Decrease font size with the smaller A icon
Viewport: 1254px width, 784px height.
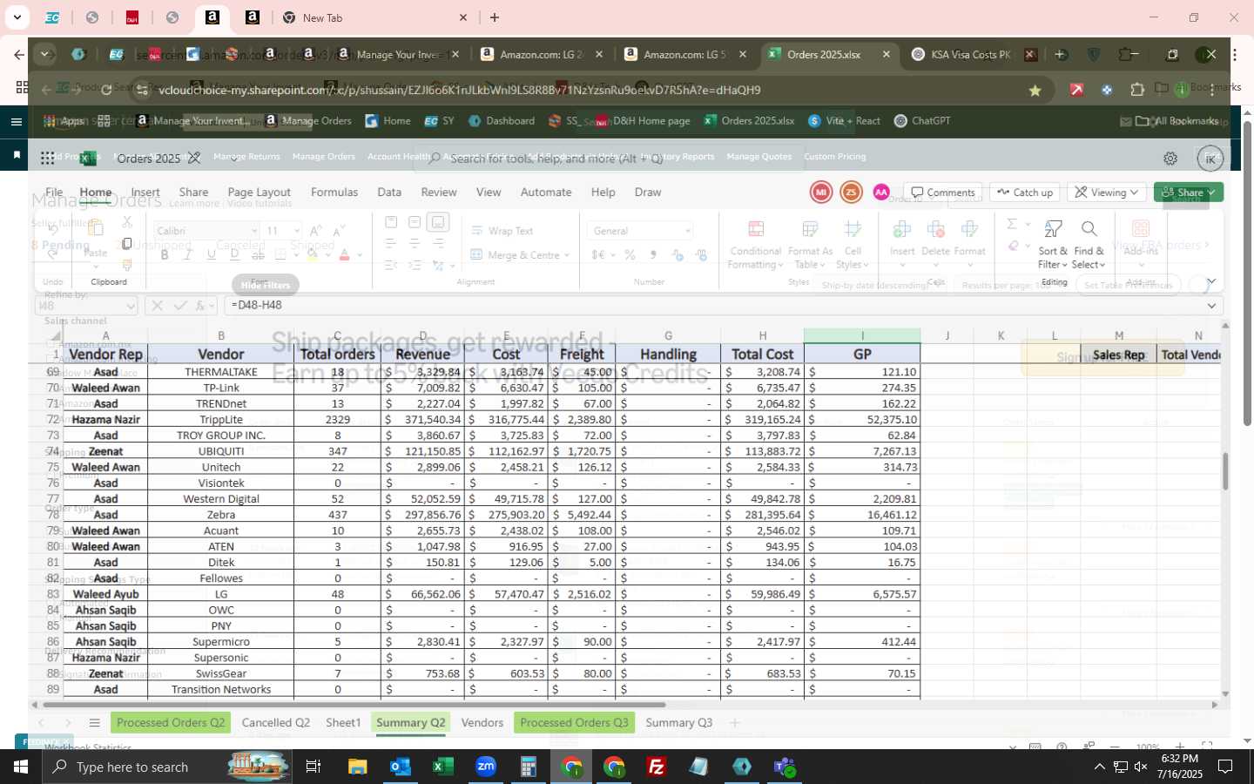pyautogui.click(x=340, y=231)
